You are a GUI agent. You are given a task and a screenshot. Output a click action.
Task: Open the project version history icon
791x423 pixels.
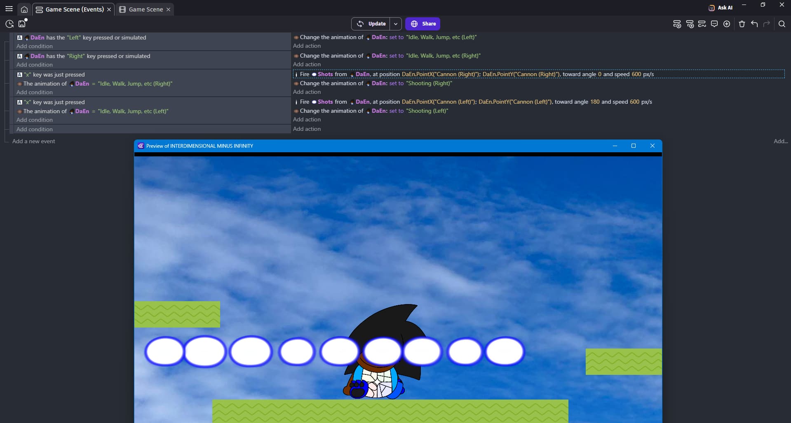pos(9,24)
